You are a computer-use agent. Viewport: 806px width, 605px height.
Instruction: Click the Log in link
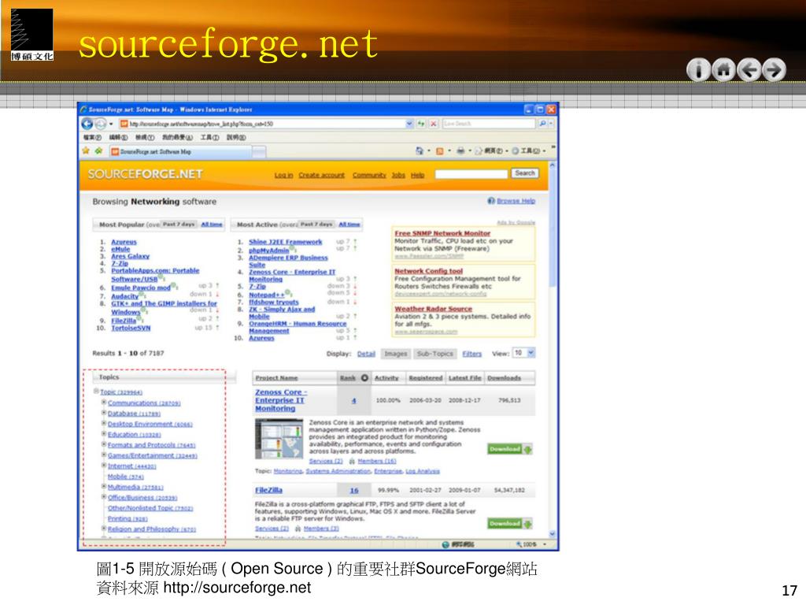tap(283, 176)
